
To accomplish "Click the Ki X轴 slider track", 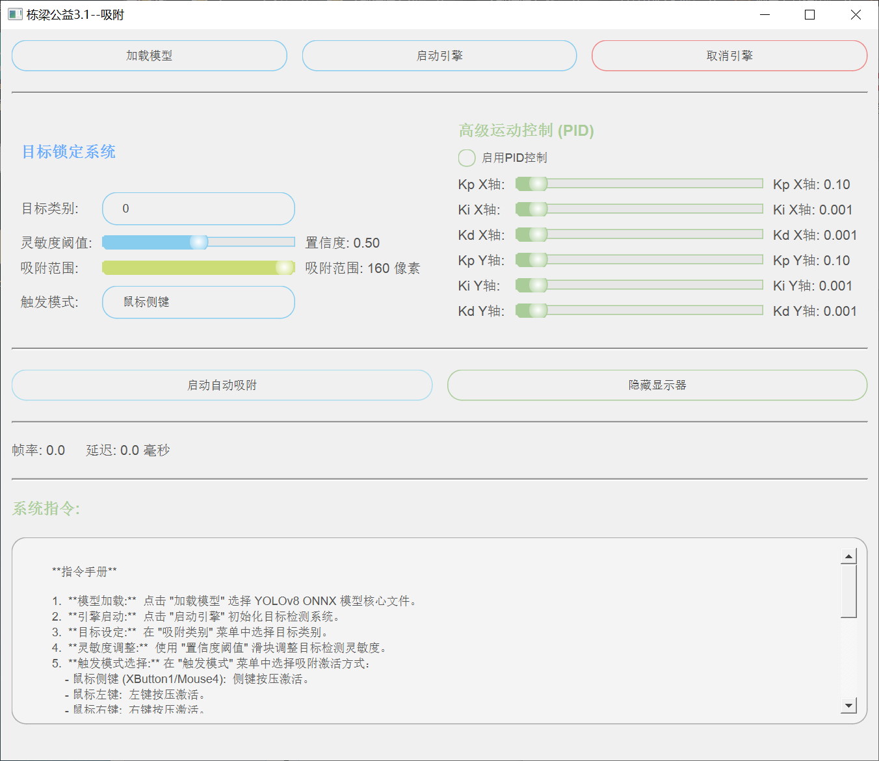I will (650, 209).
